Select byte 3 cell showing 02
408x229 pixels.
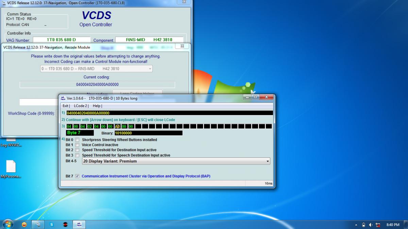(90, 126)
